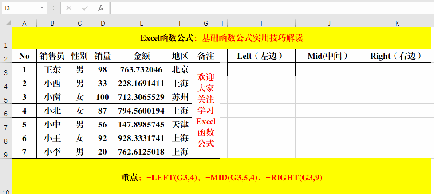434x194 pixels.
Task: Click the 'Mid(中间）' header cell
Action: click(x=329, y=56)
